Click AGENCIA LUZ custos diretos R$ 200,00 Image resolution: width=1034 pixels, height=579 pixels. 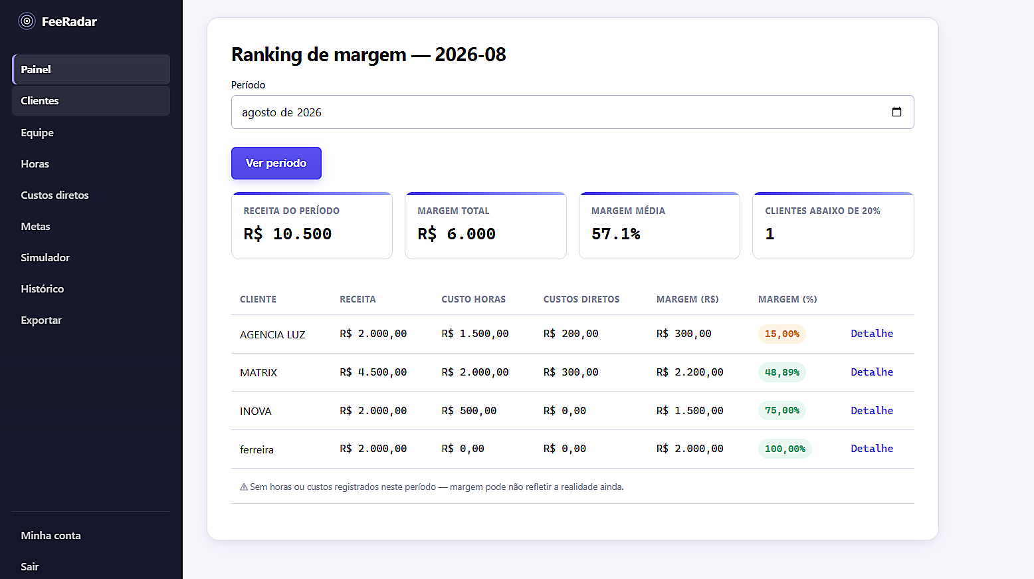tap(571, 334)
